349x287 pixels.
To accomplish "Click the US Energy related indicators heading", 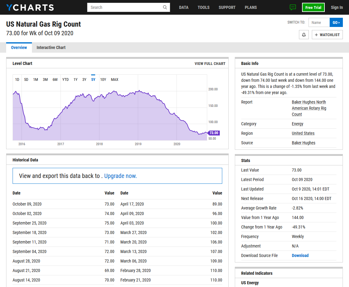I will 250,283.
